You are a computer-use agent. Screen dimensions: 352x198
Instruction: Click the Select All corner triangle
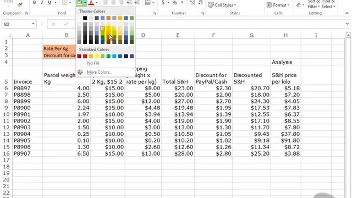click(9, 35)
